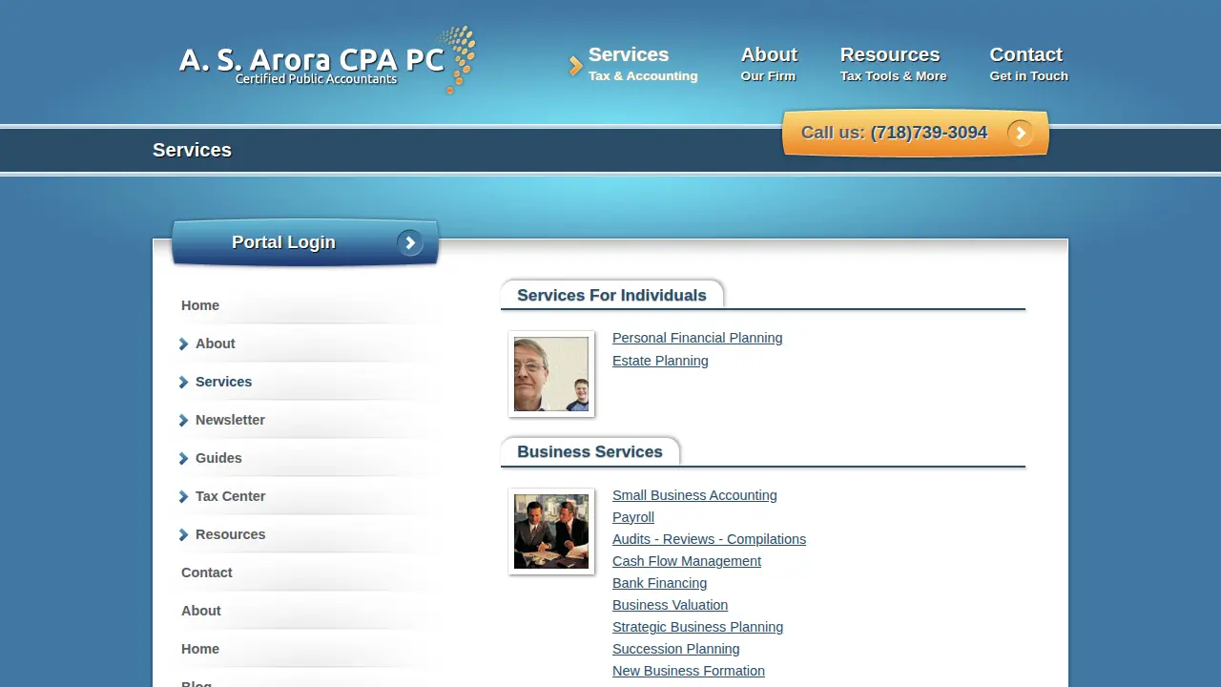
Task: Open New Business Formation link
Action: pos(689,671)
